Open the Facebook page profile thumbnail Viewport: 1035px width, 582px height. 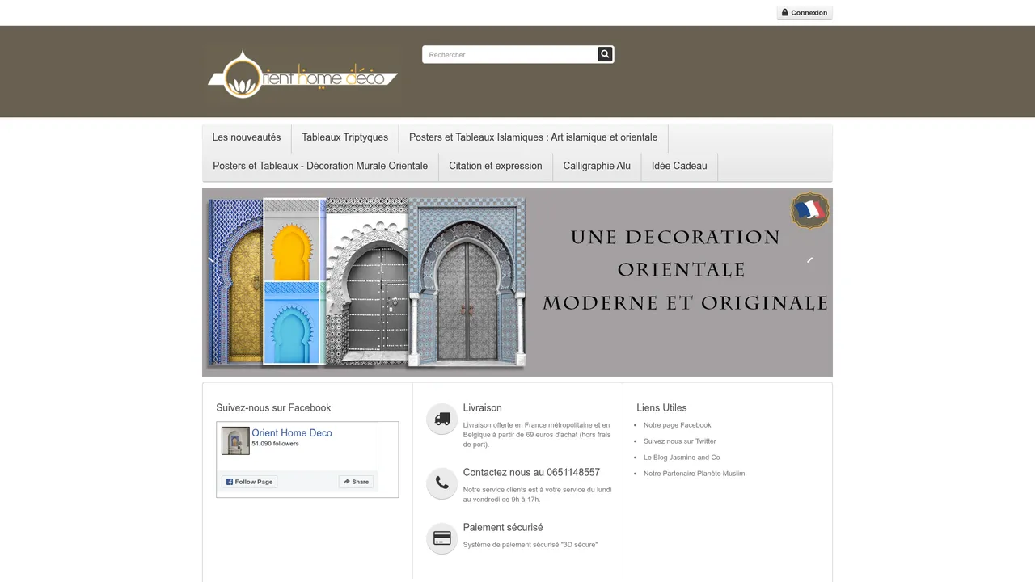point(235,441)
